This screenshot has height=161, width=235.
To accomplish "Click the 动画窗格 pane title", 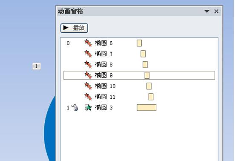I will pyautogui.click(x=70, y=11).
